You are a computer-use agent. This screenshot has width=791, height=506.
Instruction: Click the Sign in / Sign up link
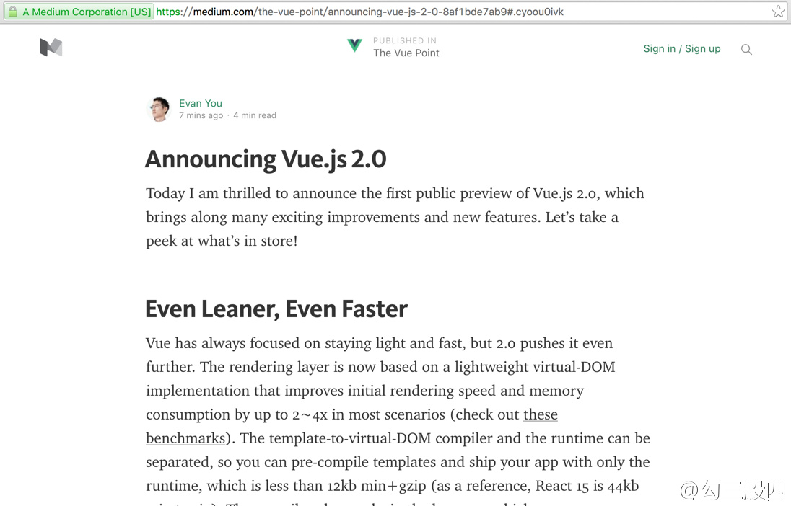click(681, 49)
